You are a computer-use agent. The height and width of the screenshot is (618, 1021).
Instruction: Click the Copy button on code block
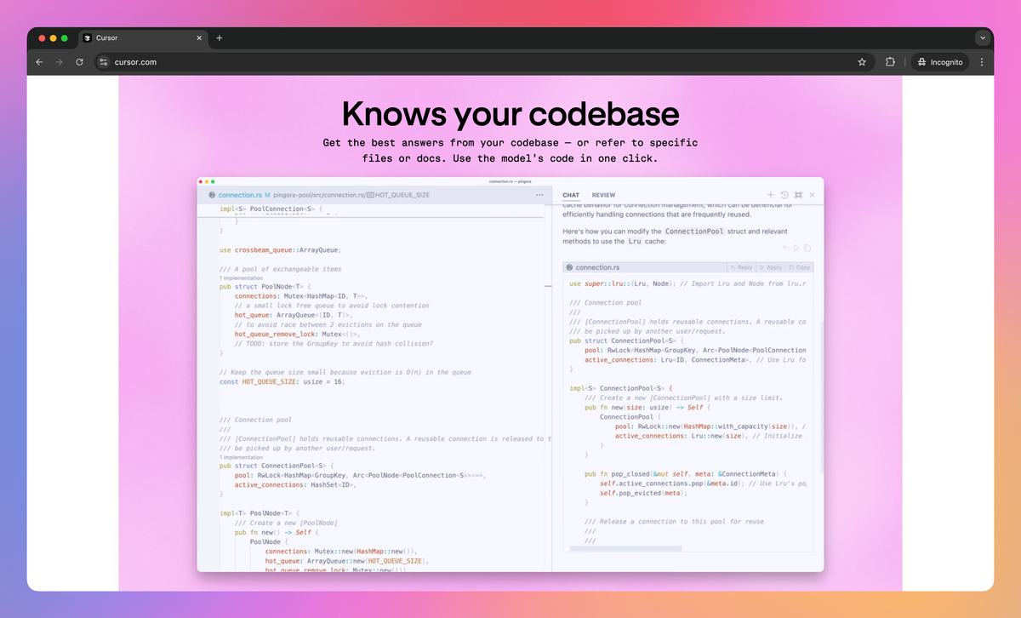click(799, 267)
